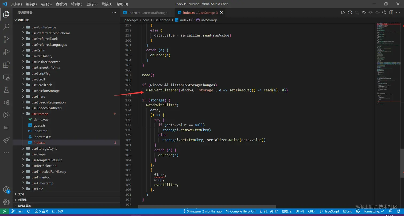Toggle Compile Hero in status bar
This screenshot has height=216, width=404.
pyautogui.click(x=241, y=211)
